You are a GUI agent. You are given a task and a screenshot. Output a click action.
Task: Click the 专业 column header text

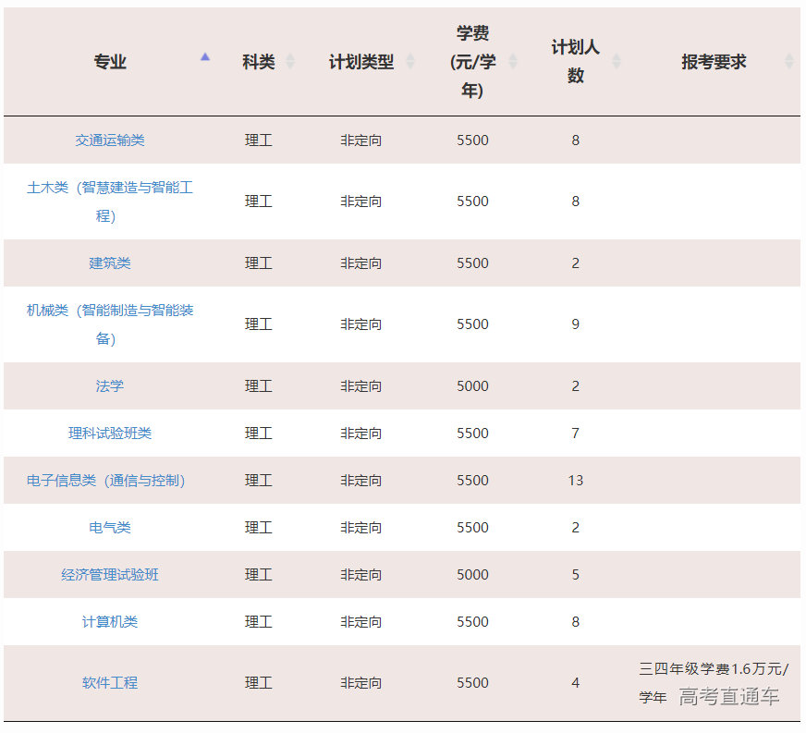coord(110,62)
